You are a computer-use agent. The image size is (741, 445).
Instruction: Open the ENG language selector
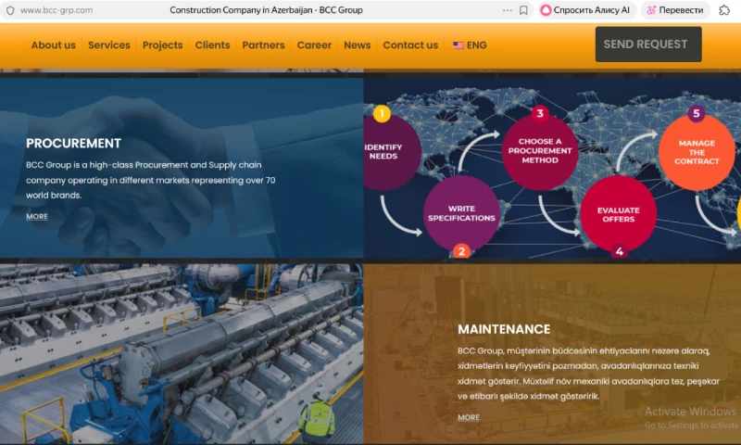click(470, 44)
